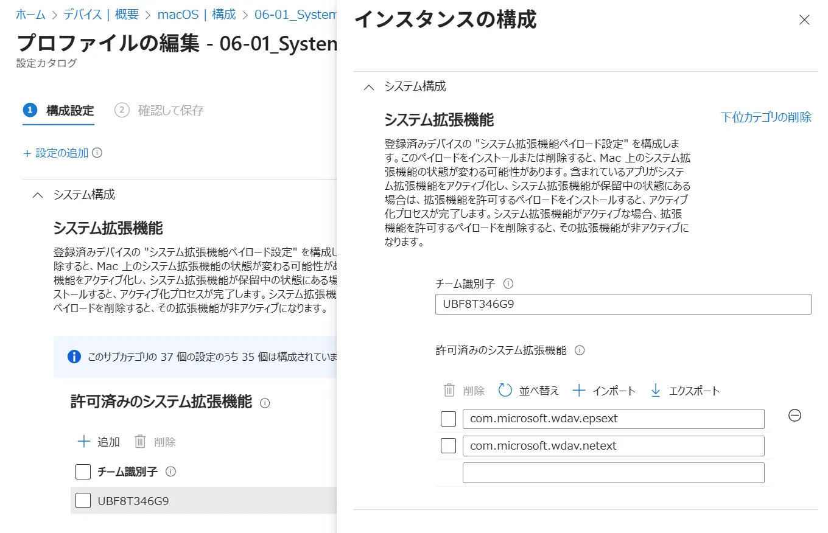Viewport: 828px width, 533px height.
Task: Select the UBF8T346G9 row text
Action: pos(133,501)
